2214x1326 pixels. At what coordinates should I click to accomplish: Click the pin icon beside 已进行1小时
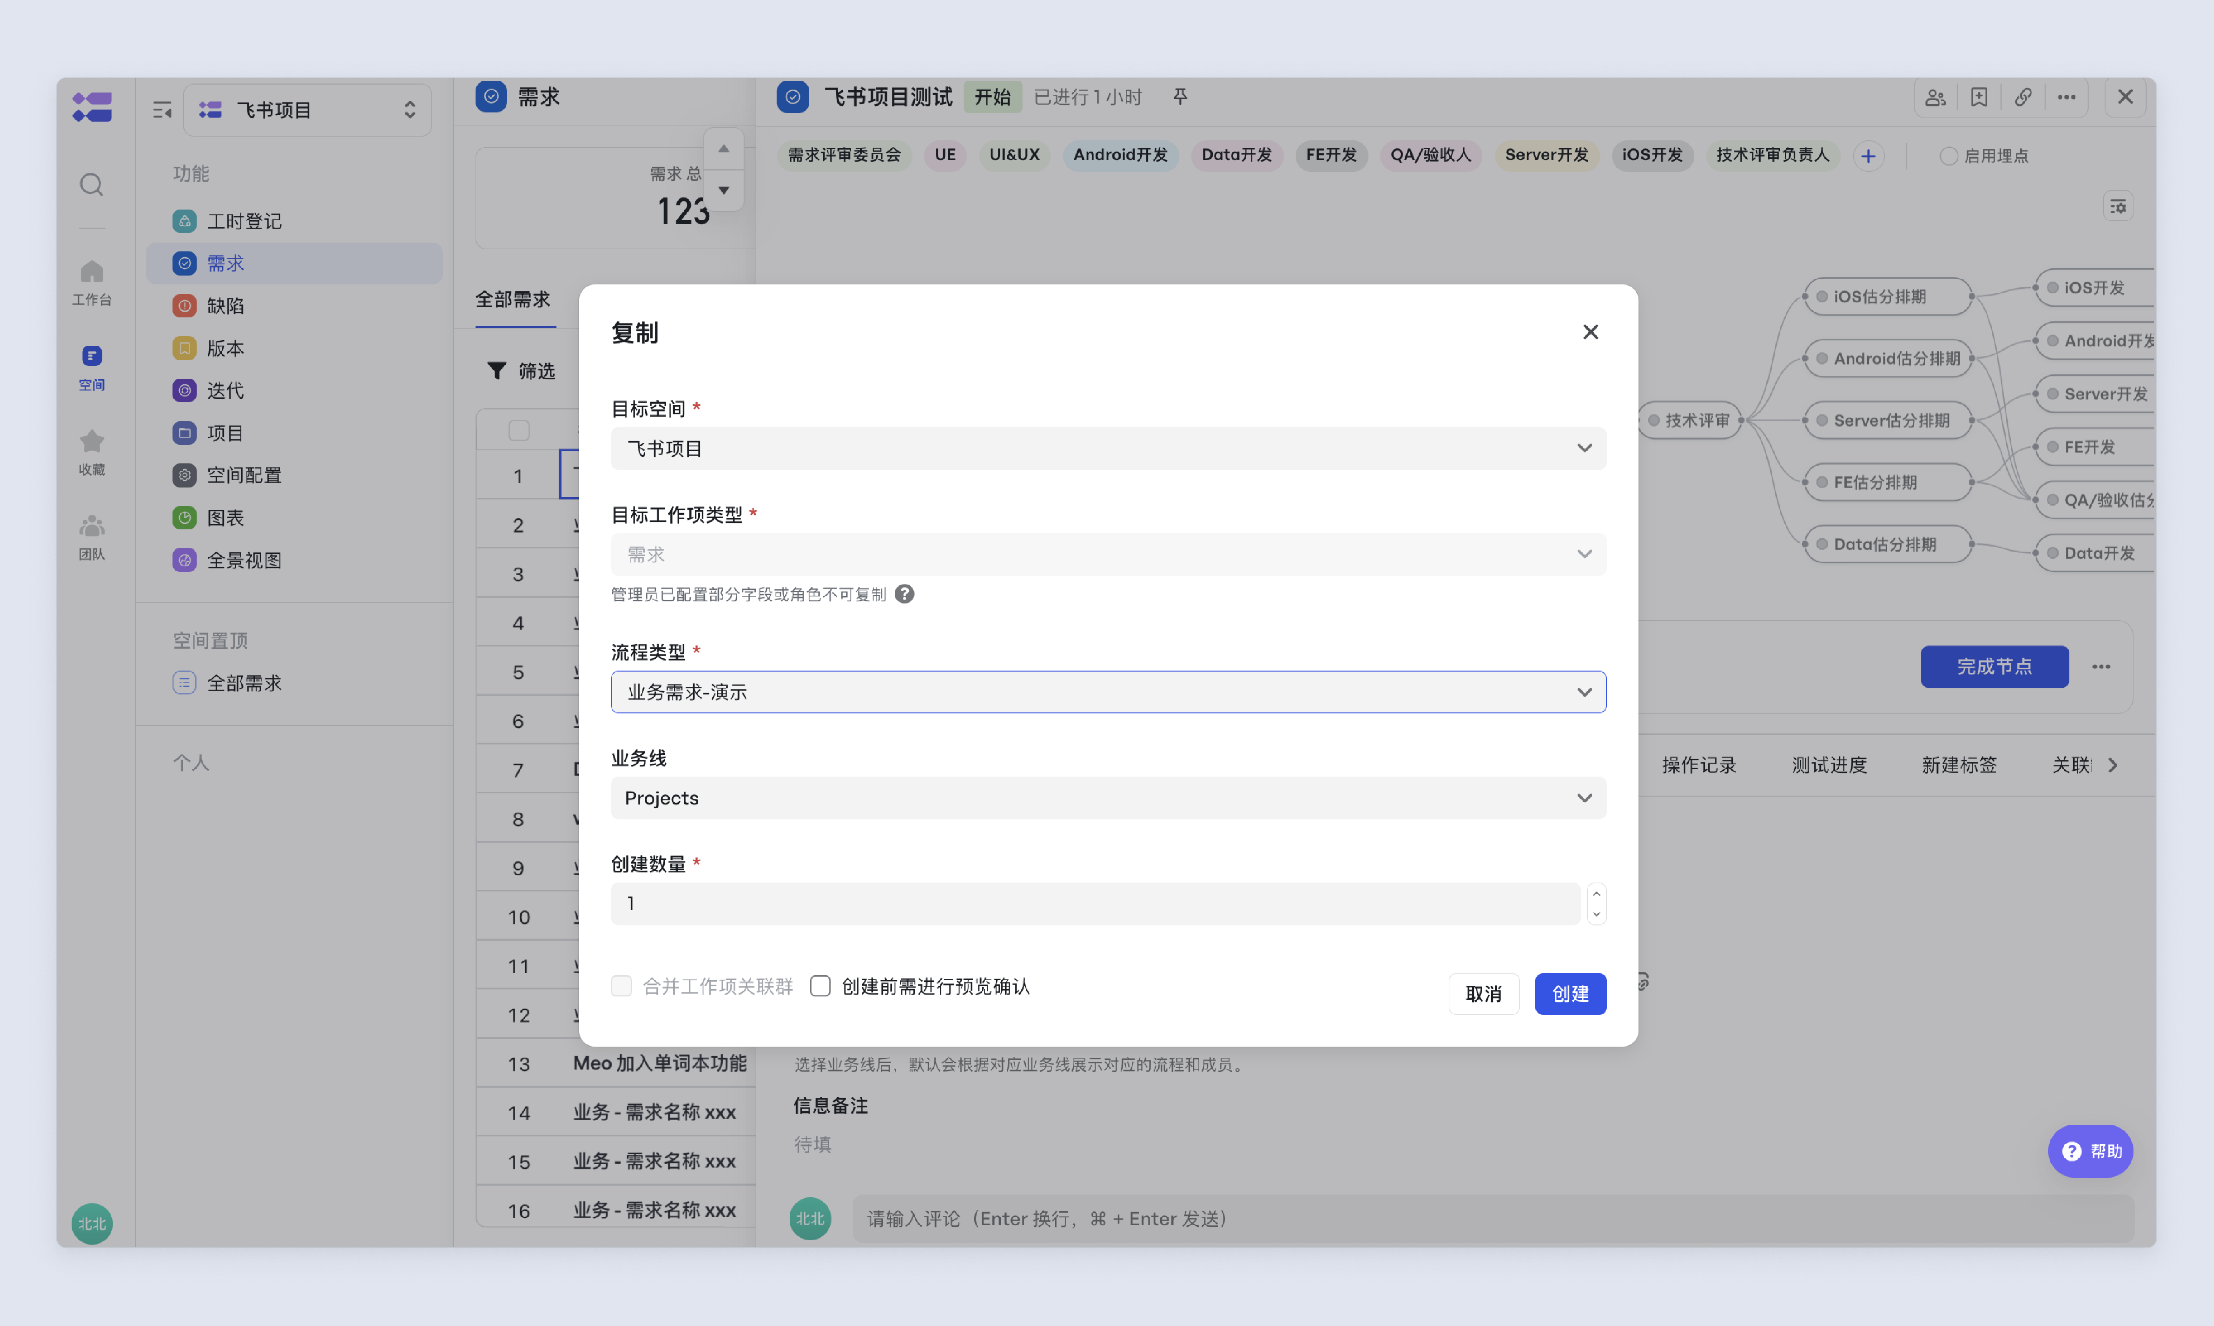point(1180,97)
